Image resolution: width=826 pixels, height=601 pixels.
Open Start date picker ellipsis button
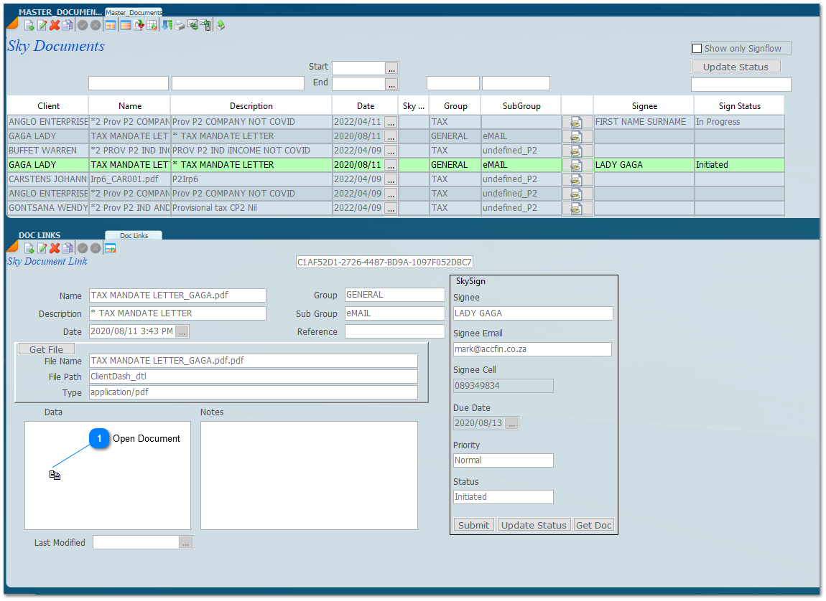(391, 68)
